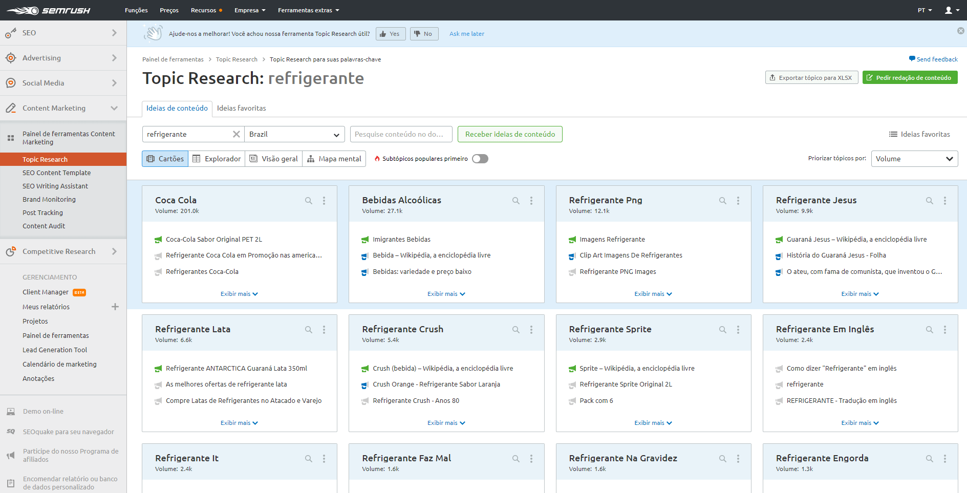
Task: Open three-dot menu on Refrigerante Crush card
Action: click(x=531, y=330)
